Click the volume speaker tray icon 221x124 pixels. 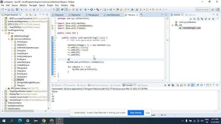(202, 121)
